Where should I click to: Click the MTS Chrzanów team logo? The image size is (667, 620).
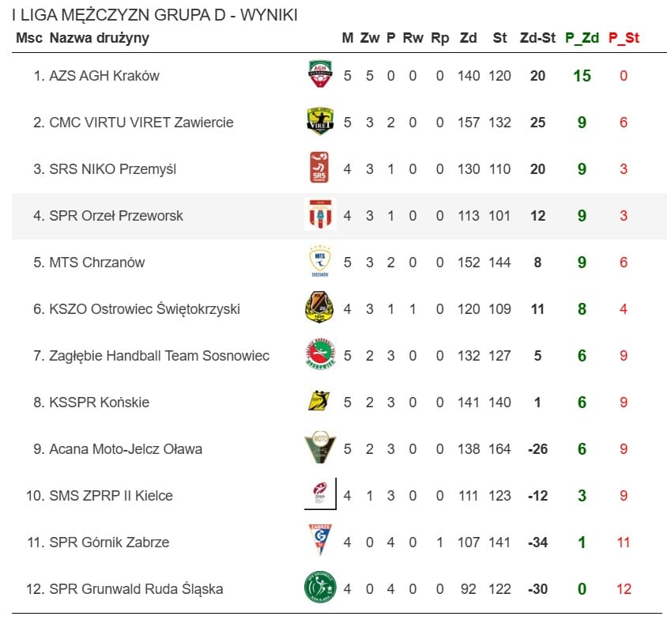coord(320,261)
